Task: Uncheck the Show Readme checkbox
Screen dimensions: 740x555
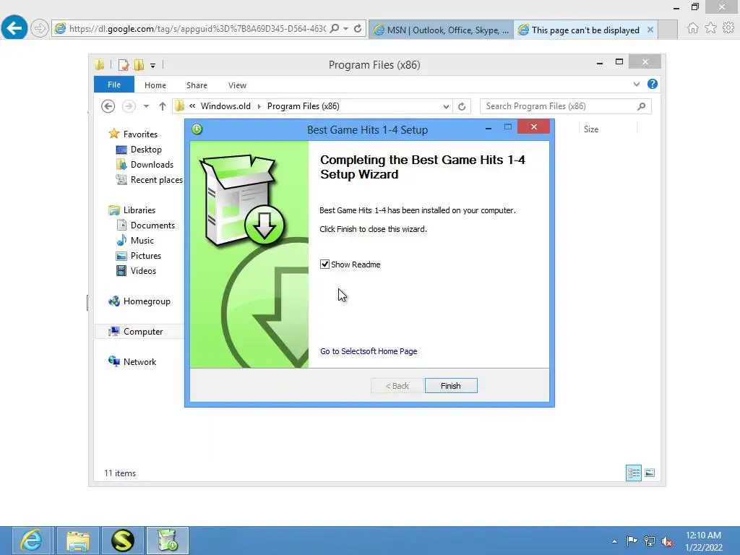Action: (x=324, y=264)
